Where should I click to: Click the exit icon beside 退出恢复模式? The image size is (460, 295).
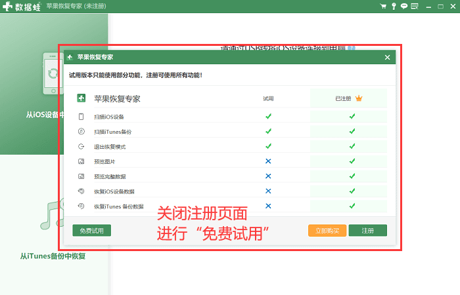81,146
